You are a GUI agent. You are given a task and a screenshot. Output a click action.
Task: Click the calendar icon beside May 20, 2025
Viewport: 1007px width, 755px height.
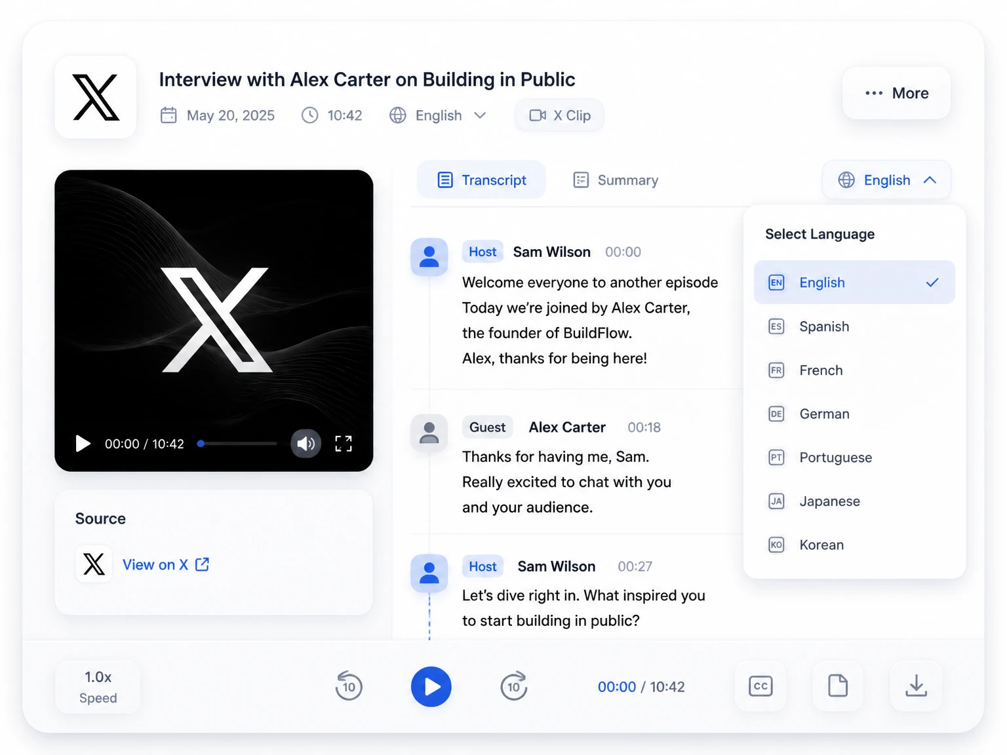tap(168, 115)
